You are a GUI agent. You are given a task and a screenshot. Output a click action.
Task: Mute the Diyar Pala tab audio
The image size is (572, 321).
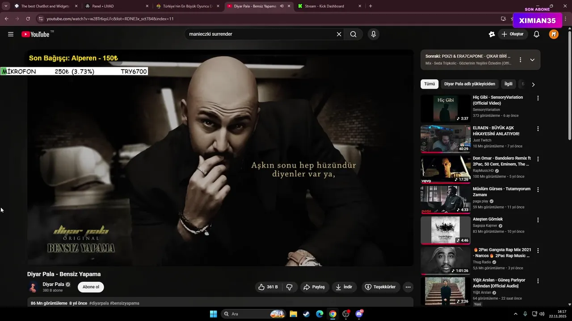(x=282, y=6)
